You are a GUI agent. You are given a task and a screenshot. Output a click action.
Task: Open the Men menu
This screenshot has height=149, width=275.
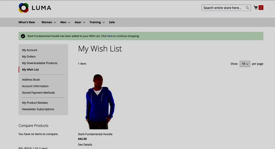pos(63,22)
